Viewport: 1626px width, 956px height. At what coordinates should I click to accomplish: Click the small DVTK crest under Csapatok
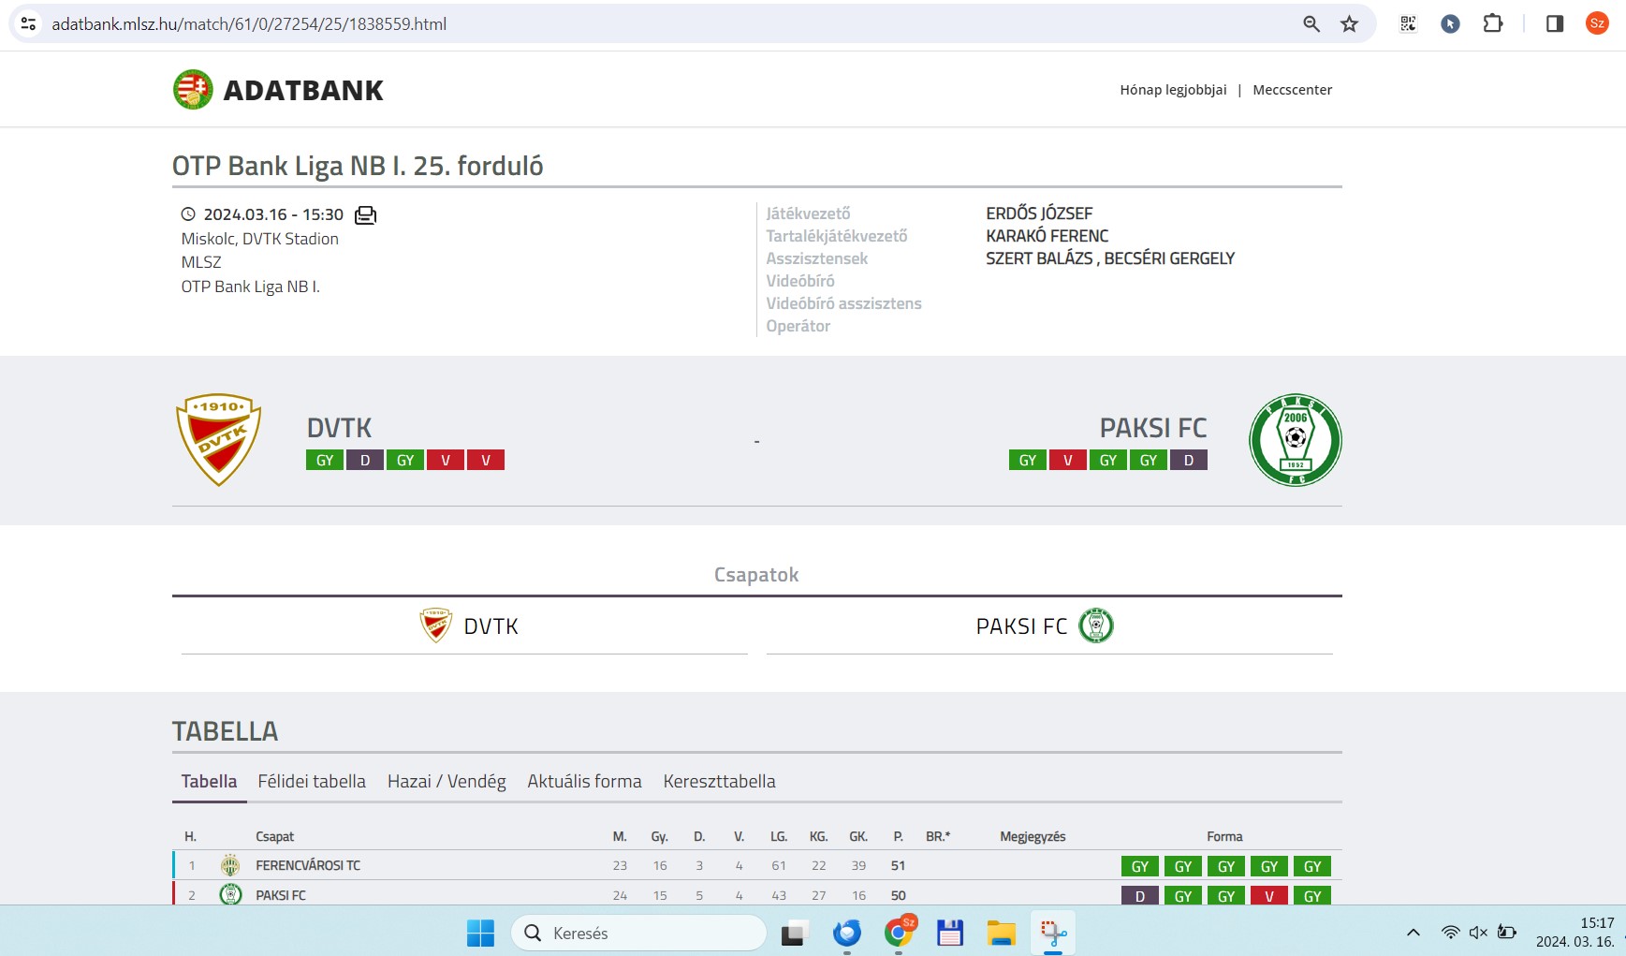[436, 625]
